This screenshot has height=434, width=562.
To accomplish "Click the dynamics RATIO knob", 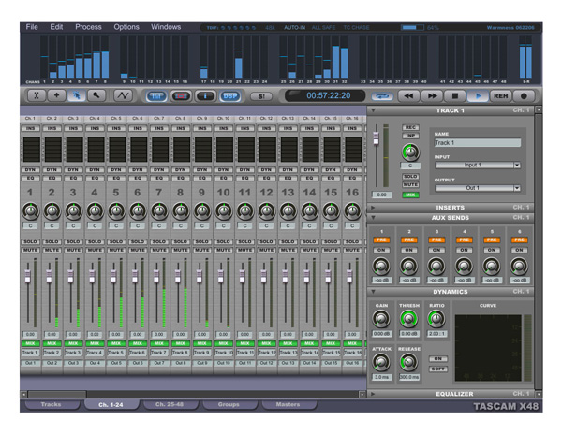I will click(436, 319).
